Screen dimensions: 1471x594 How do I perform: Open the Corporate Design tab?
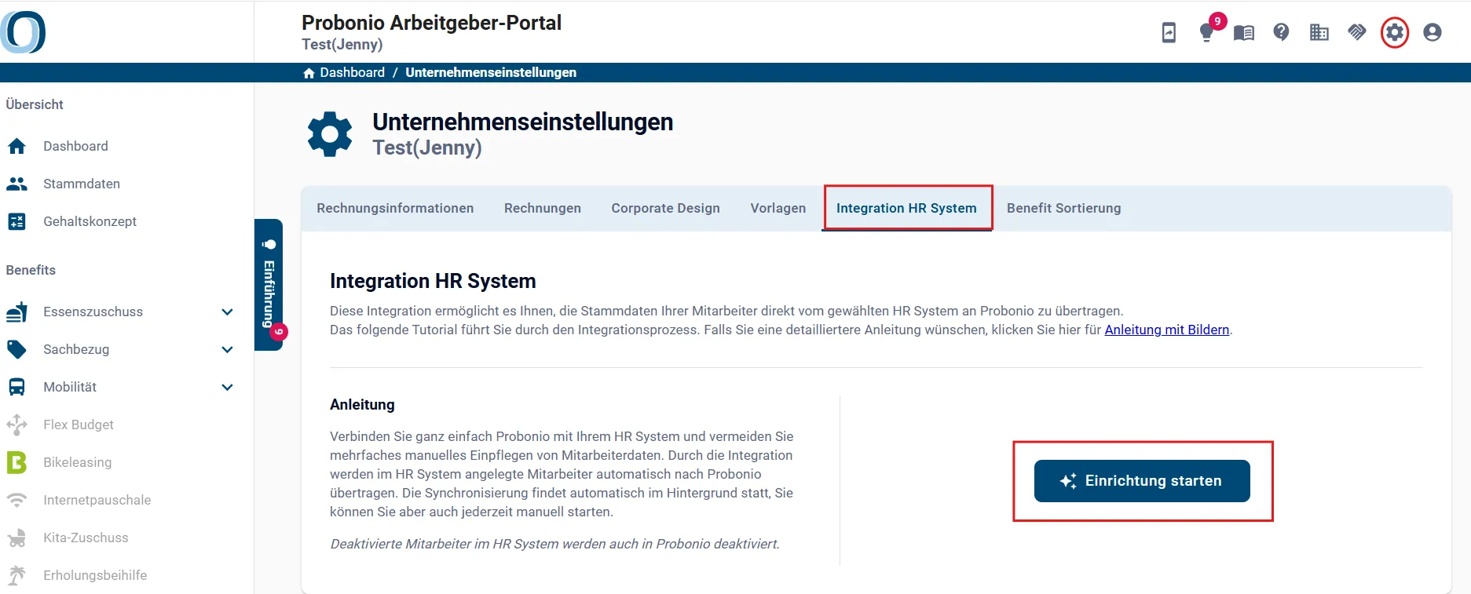[x=666, y=208]
